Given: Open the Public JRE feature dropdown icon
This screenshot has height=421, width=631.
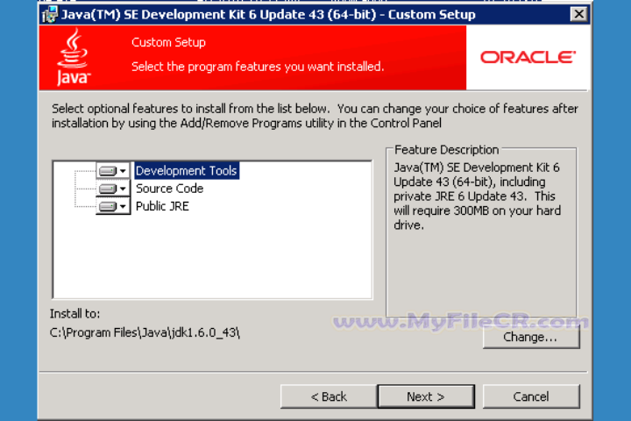Looking at the screenshot, I should coord(113,206).
